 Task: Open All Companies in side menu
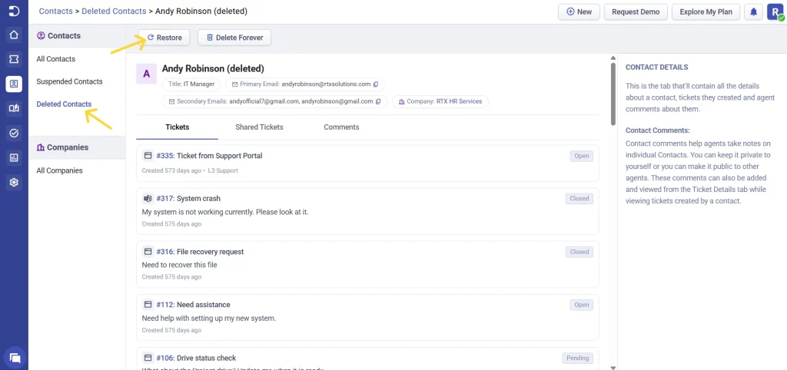(59, 170)
